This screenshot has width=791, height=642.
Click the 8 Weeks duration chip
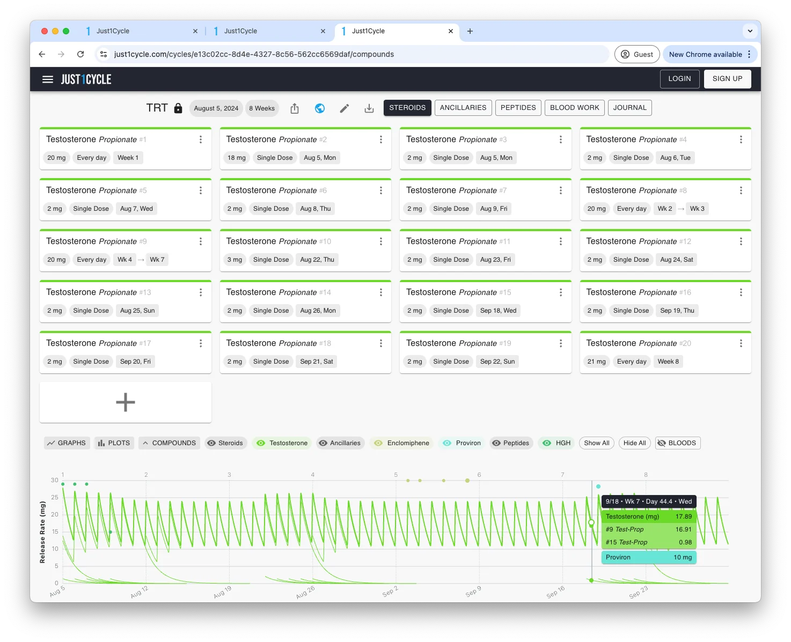pyautogui.click(x=262, y=108)
